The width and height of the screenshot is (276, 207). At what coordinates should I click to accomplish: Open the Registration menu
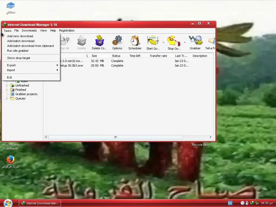[67, 30]
